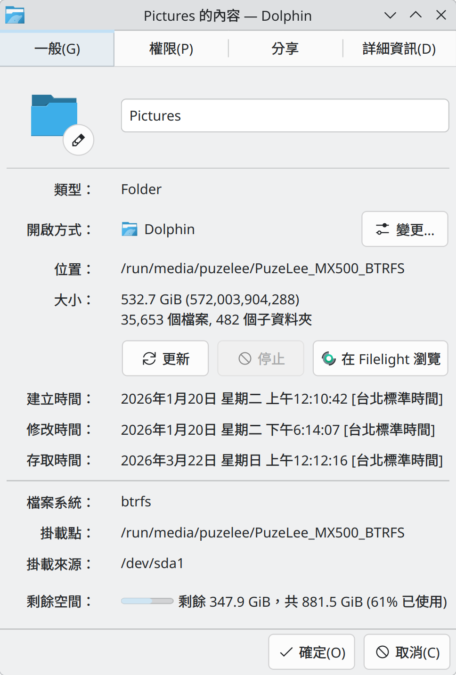
Task: Click the checkmark icon on 確定 button
Action: 286,652
